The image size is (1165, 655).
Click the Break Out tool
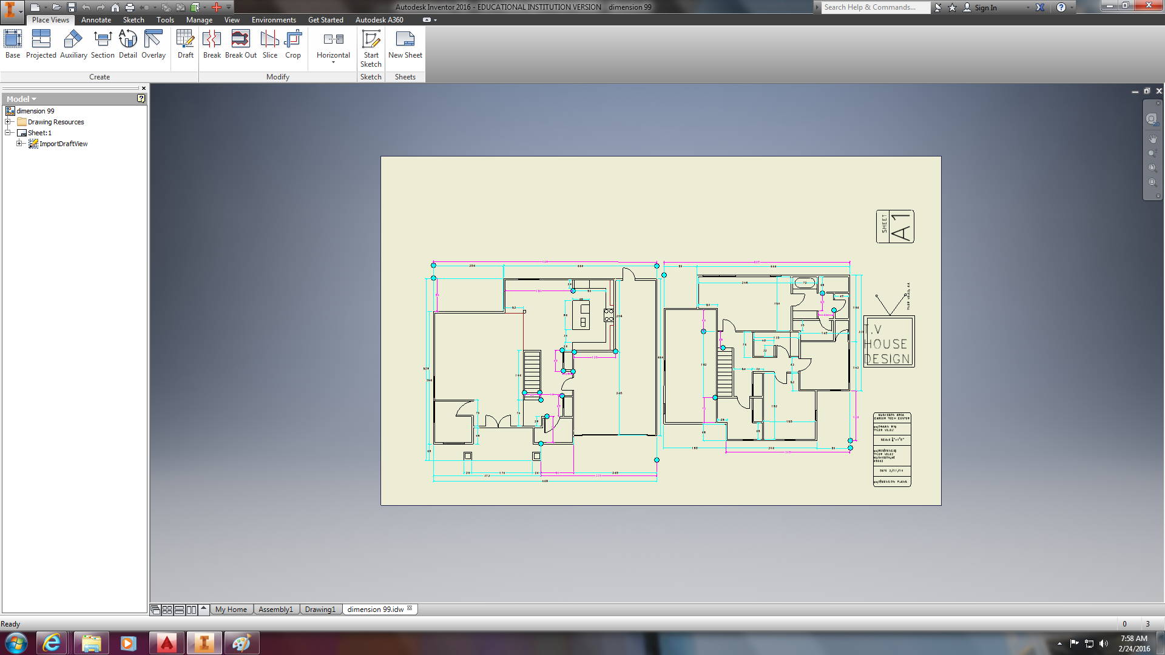(241, 44)
